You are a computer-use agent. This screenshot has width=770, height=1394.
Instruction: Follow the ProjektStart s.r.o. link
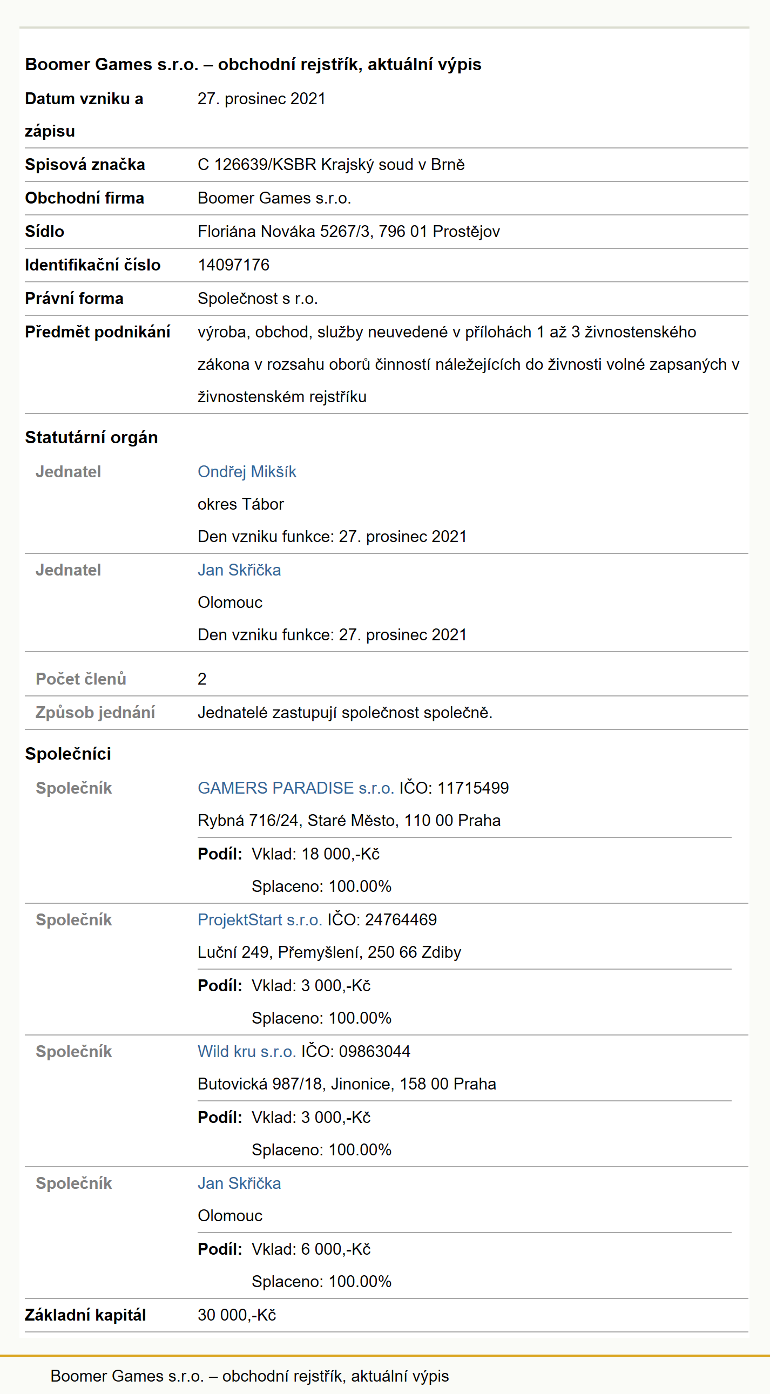[x=260, y=920]
